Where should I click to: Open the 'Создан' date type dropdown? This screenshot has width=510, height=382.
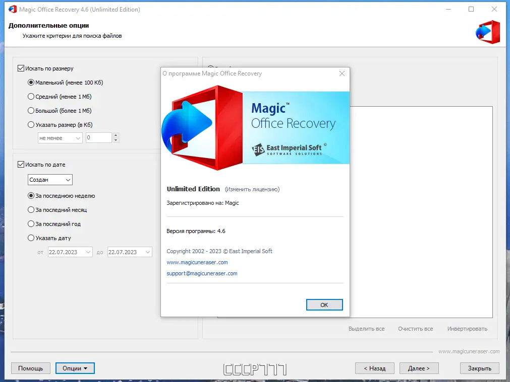click(50, 180)
